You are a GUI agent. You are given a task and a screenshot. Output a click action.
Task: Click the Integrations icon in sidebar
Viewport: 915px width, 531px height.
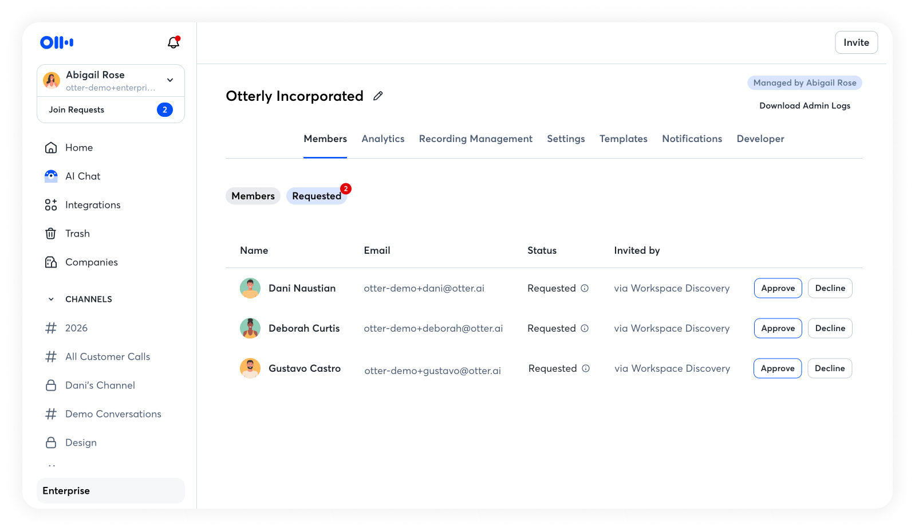click(51, 205)
